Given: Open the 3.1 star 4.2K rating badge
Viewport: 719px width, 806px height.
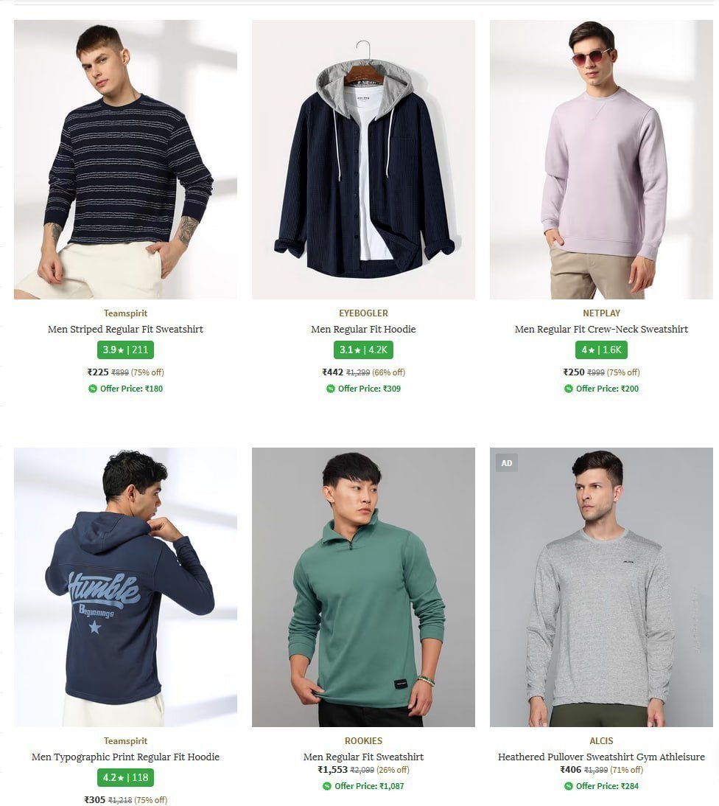Looking at the screenshot, I should point(363,350).
